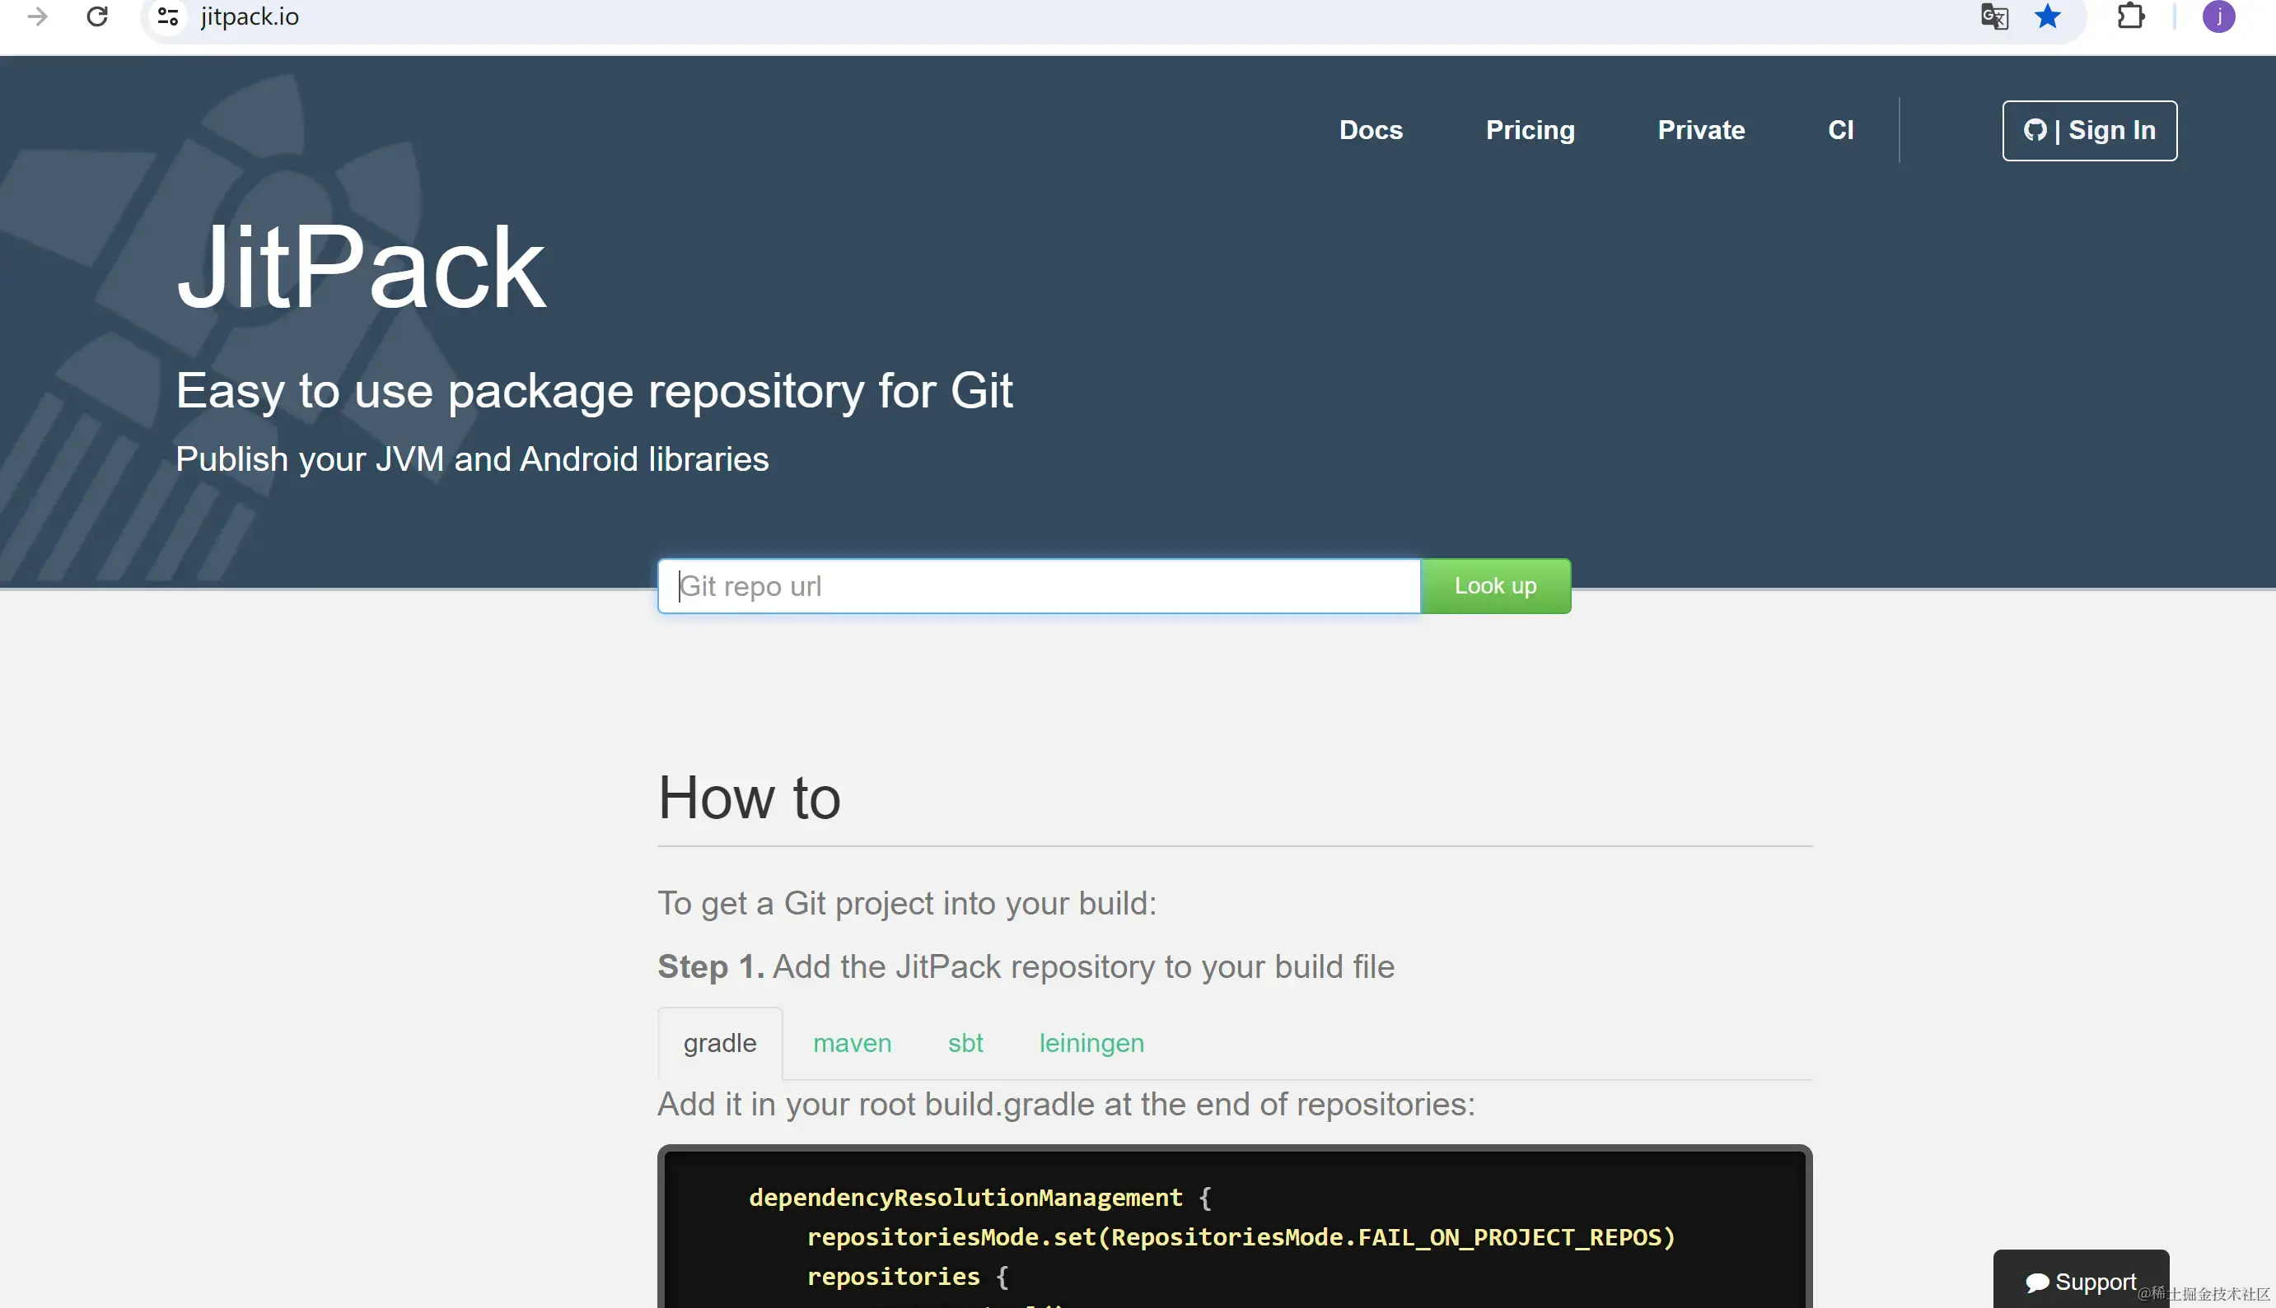The width and height of the screenshot is (2276, 1308).
Task: Click the browser reload icon
Action: coord(97,16)
